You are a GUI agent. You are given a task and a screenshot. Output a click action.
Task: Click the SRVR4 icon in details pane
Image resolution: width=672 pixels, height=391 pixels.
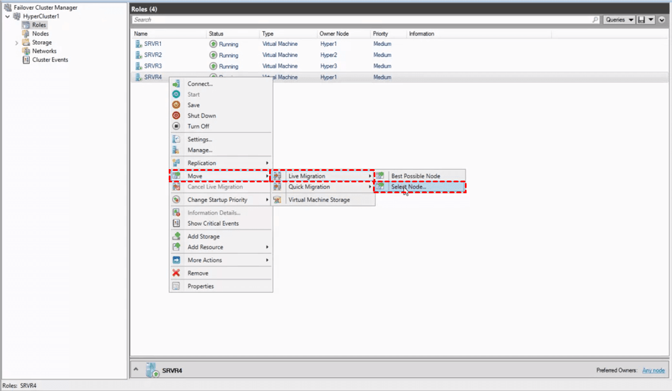(x=152, y=370)
